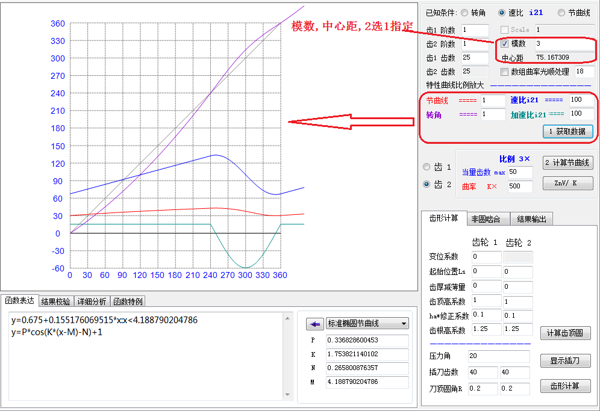Click the 齿1 齿数 input field
The image size is (600, 411).
click(x=475, y=58)
